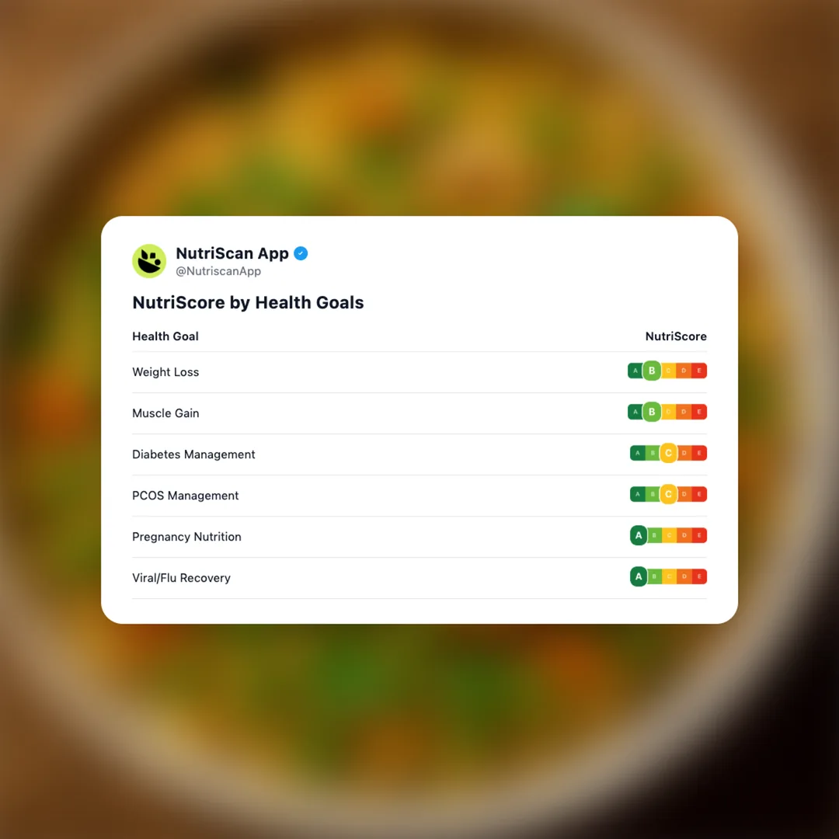The height and width of the screenshot is (839, 839).
Task: Click the orange D swatch for Pregnancy Nutrition
Action: coord(684,535)
